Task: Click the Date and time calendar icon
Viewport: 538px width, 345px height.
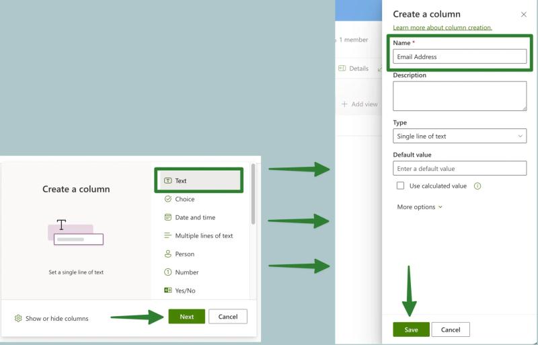Action: (x=167, y=217)
